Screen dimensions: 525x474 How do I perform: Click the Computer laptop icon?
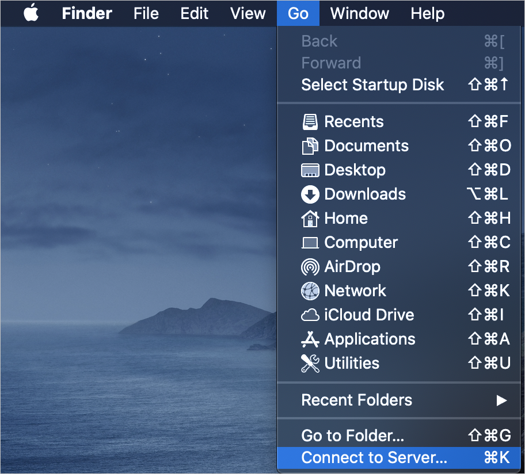[x=310, y=243]
